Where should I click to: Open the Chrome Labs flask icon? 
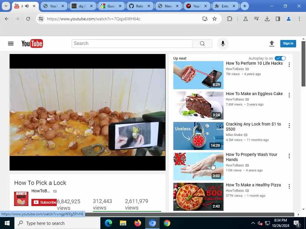[x=246, y=19]
